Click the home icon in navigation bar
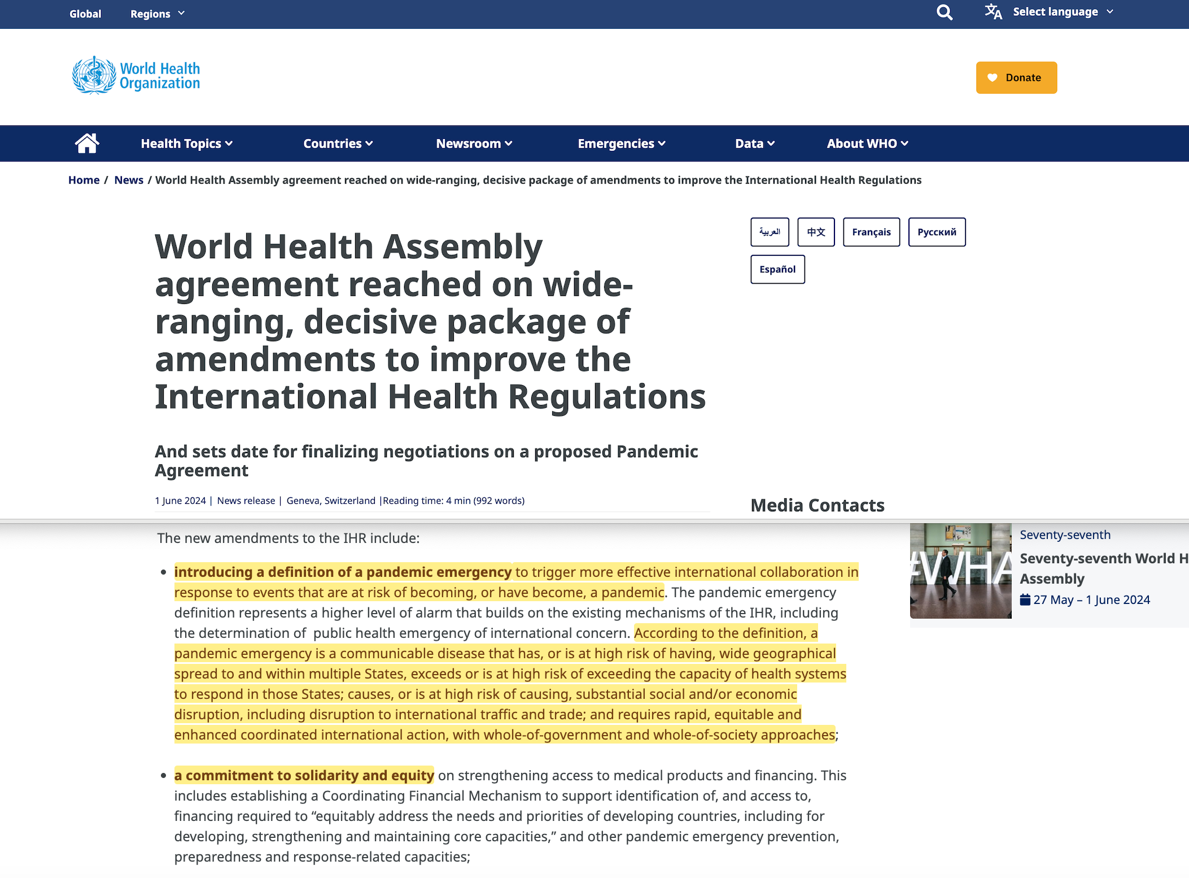This screenshot has height=878, width=1189. pyautogui.click(x=87, y=144)
